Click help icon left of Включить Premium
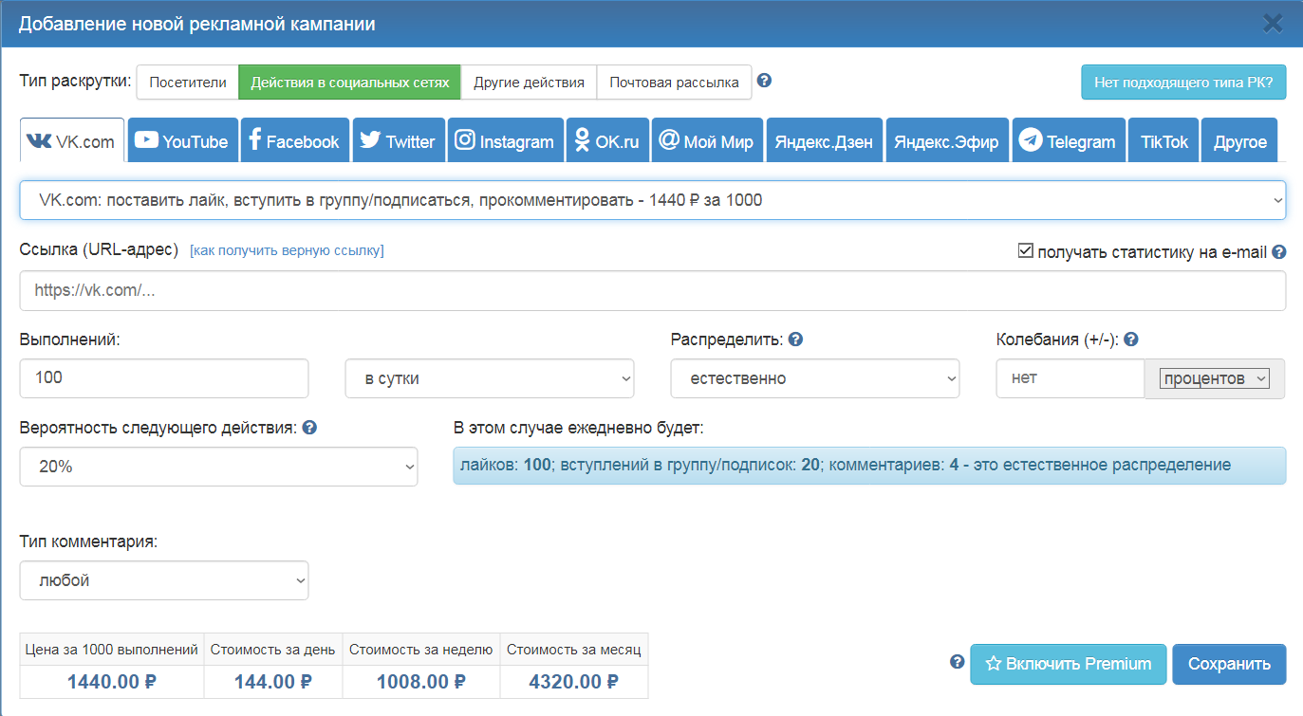Screen dimensions: 1303x716 [957, 662]
